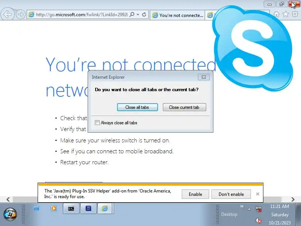Close the Internet Explorer dialog with X
The width and height of the screenshot is (301, 226).
204,77
